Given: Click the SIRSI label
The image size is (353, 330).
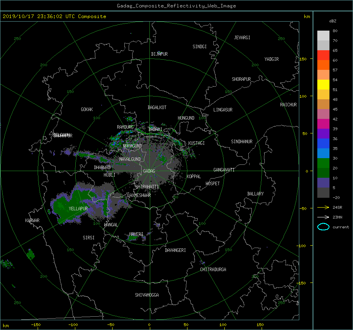Looking at the screenshot, I should coord(89,238).
